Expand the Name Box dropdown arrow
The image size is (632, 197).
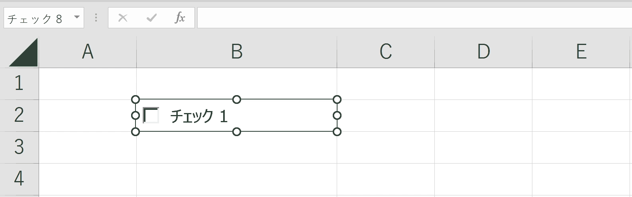click(x=77, y=18)
